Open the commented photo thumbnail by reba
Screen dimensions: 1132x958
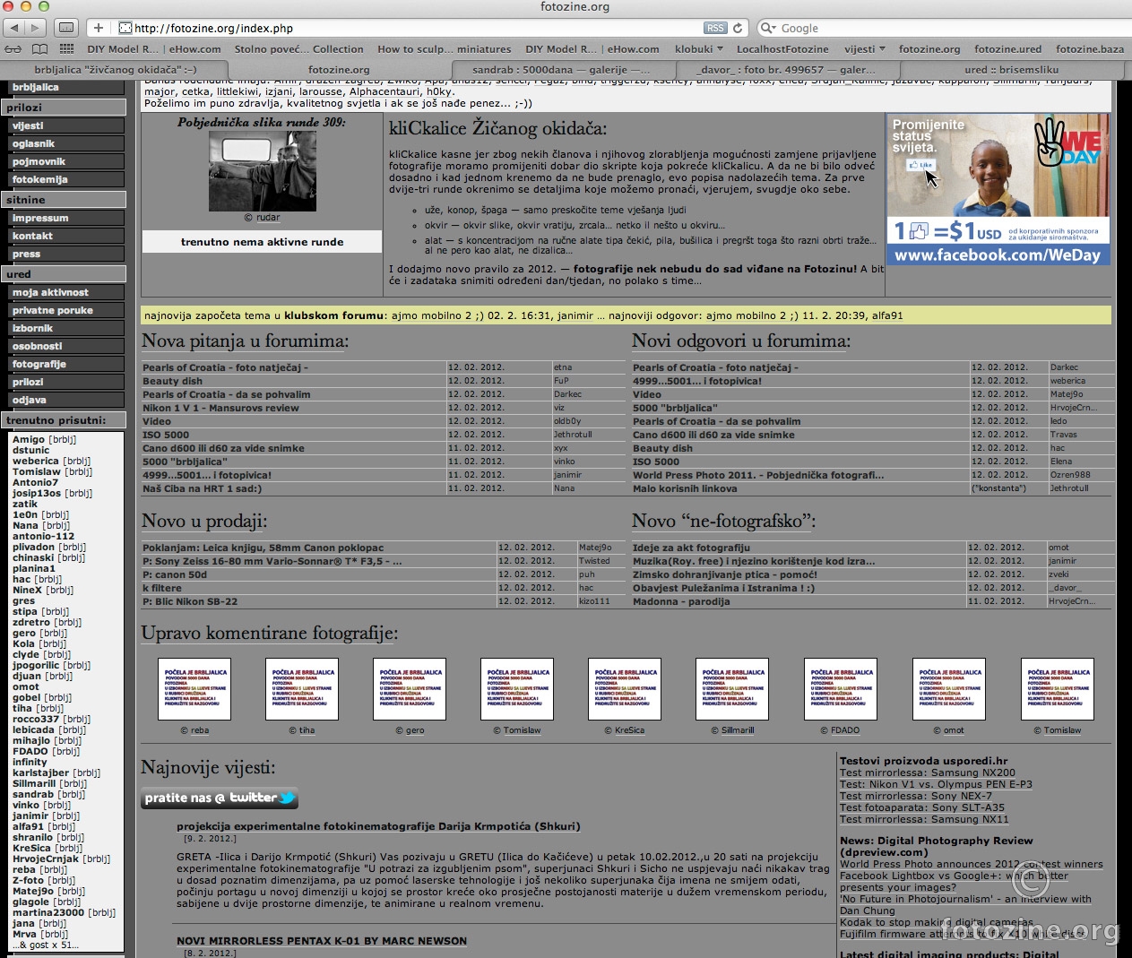[194, 689]
